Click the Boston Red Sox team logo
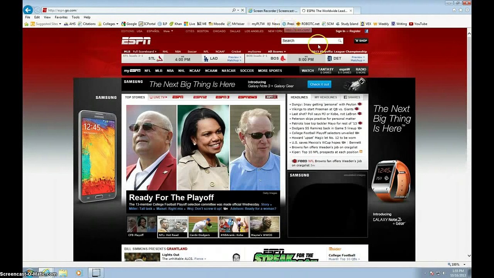Screen dimensions: 494x278 click(x=283, y=59)
